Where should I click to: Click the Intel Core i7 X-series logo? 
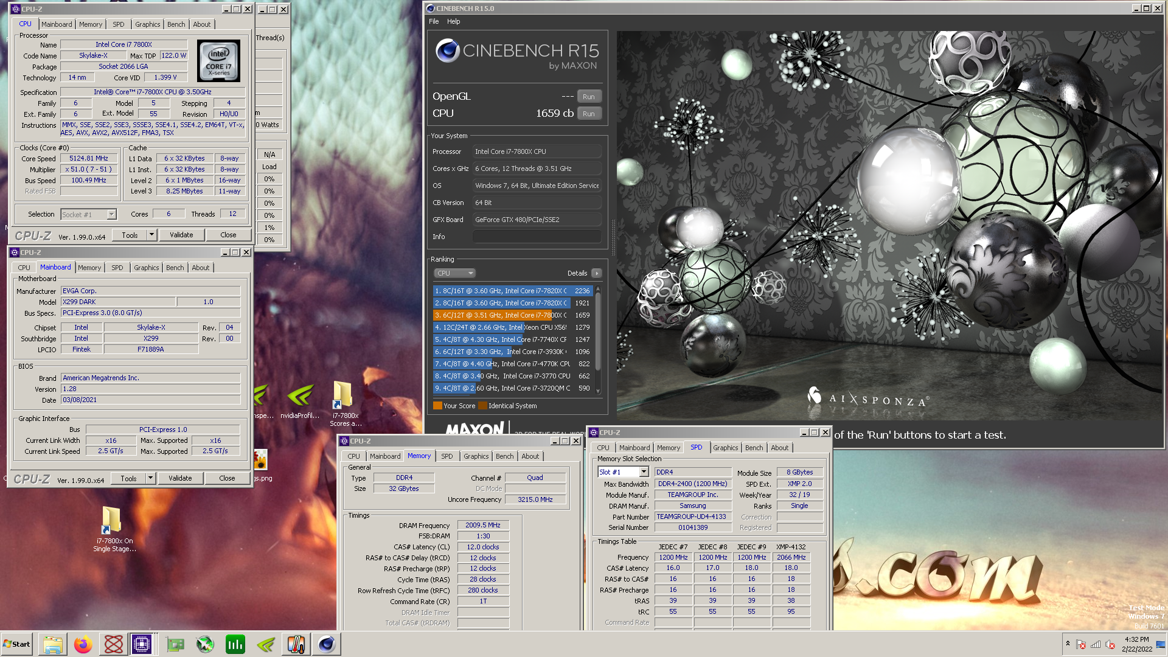[219, 61]
